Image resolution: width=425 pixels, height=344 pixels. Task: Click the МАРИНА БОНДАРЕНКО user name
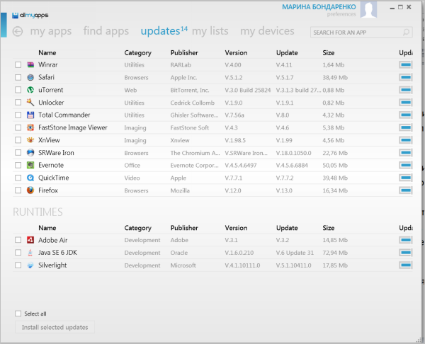tap(319, 7)
